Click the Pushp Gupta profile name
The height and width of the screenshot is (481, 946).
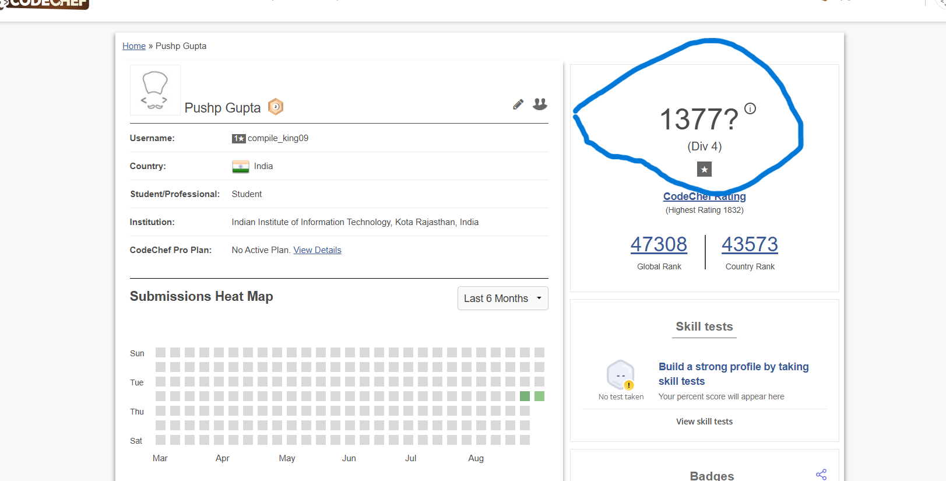[x=223, y=108]
